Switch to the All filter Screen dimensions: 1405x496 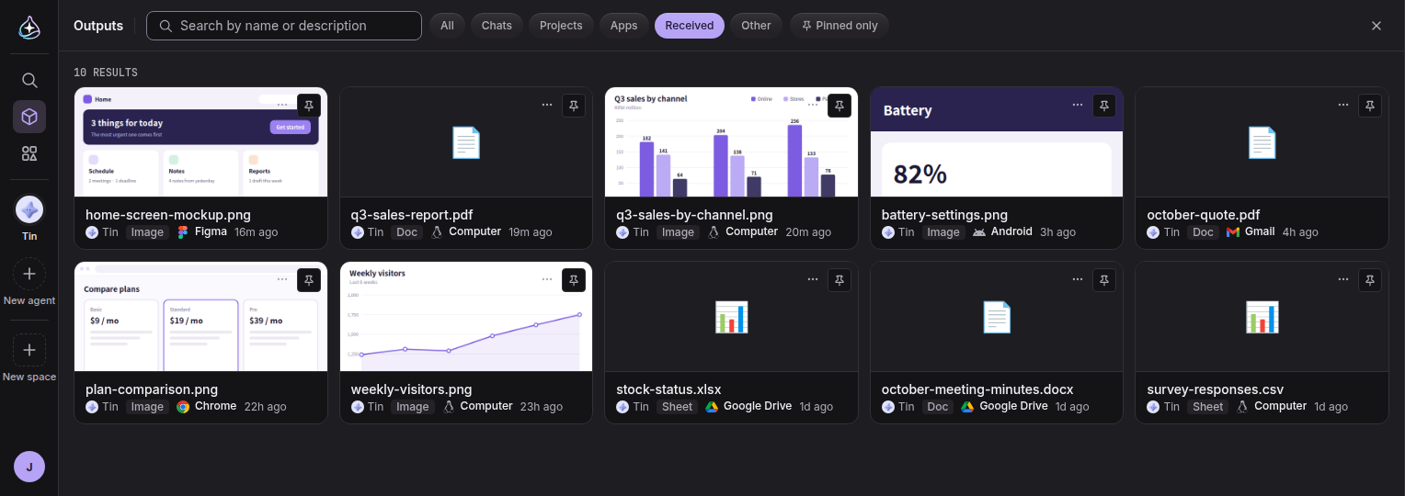(x=447, y=26)
